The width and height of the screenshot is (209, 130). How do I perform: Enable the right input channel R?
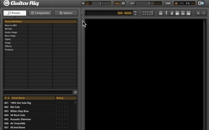click(x=90, y=3)
